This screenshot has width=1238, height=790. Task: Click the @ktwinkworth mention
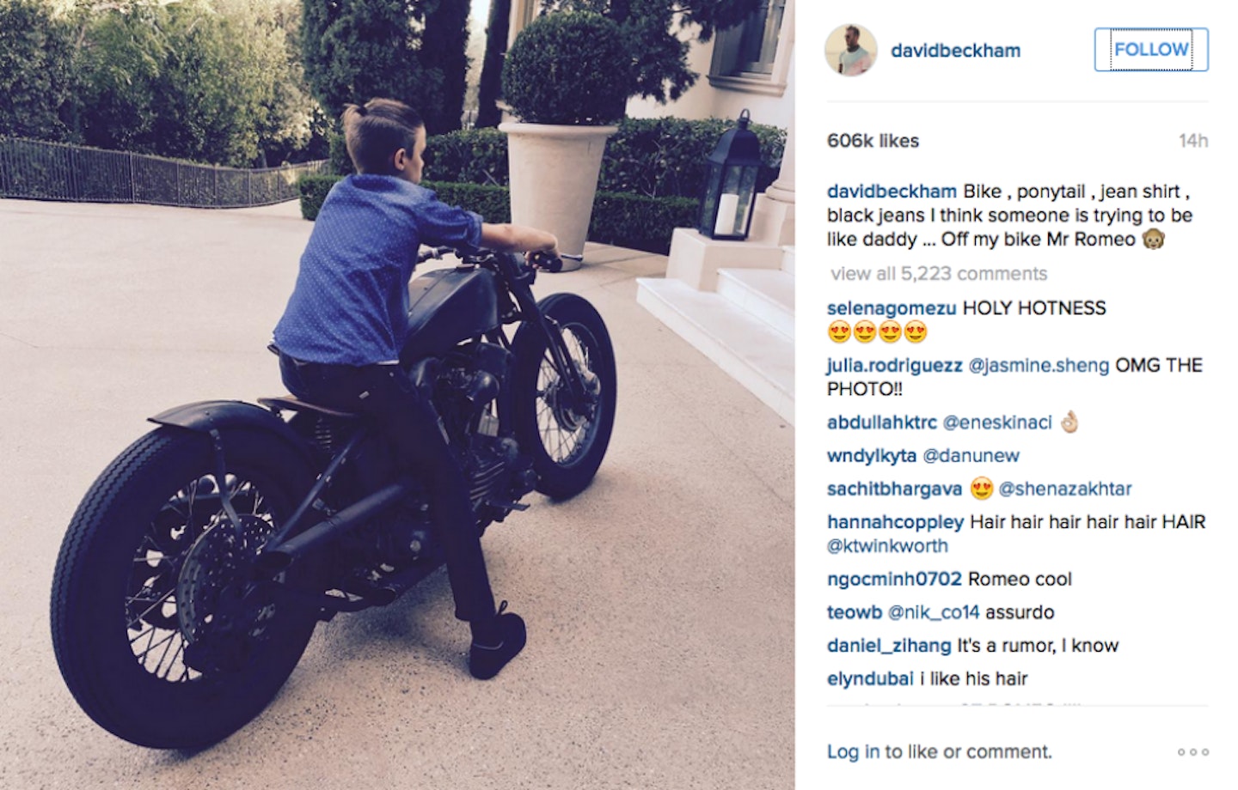coord(887,546)
